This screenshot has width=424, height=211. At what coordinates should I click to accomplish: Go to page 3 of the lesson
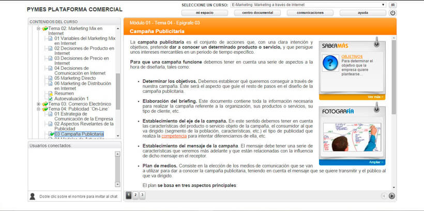142,195
